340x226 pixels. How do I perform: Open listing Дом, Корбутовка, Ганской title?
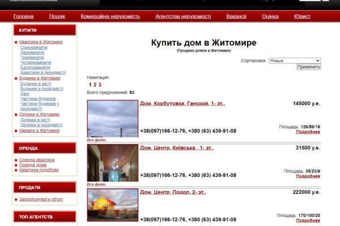pos(182,104)
